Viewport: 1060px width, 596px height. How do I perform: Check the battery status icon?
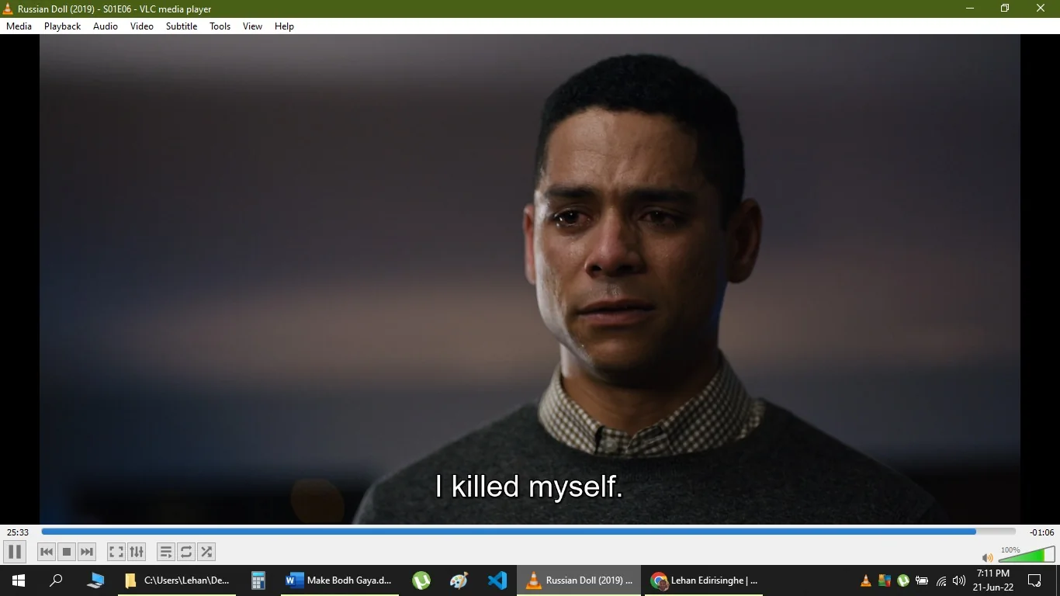pos(922,580)
